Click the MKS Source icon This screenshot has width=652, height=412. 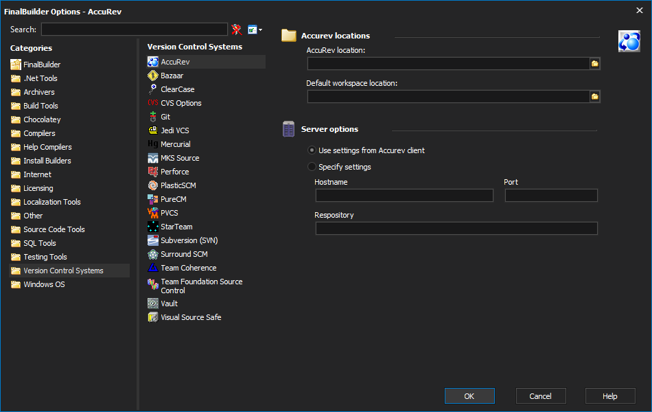[153, 158]
